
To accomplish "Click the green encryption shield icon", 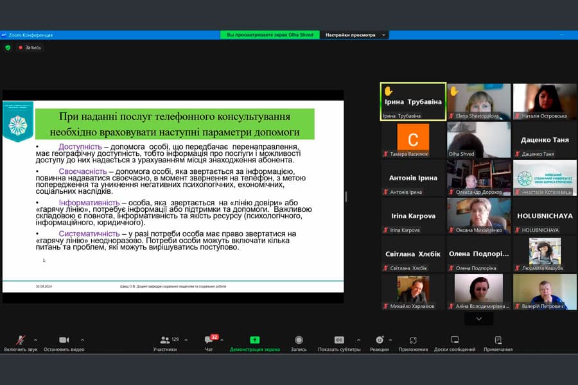I will (8, 47).
